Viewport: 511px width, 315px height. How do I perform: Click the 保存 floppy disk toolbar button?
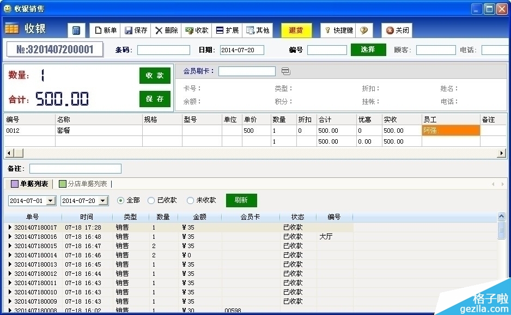coord(136,30)
